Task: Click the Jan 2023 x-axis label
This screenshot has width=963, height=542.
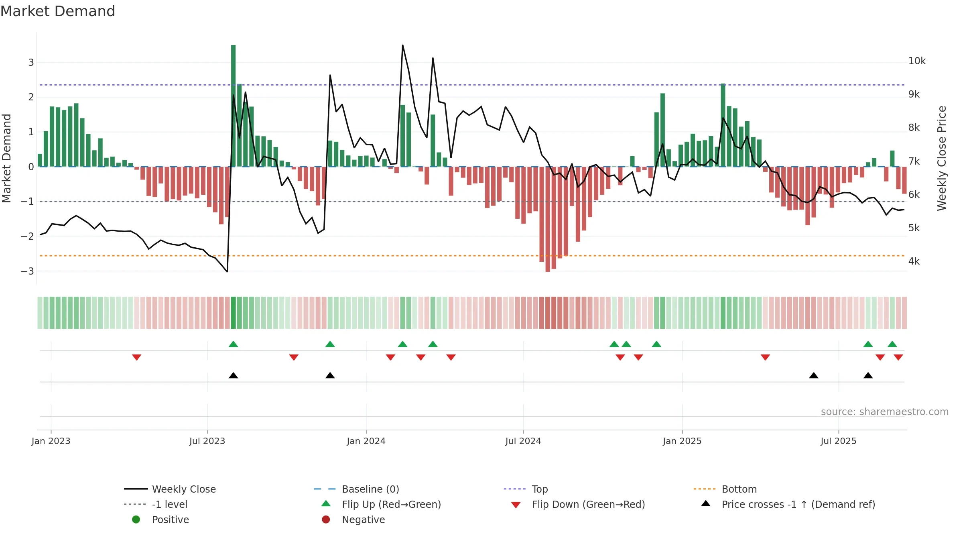Action: pos(51,441)
